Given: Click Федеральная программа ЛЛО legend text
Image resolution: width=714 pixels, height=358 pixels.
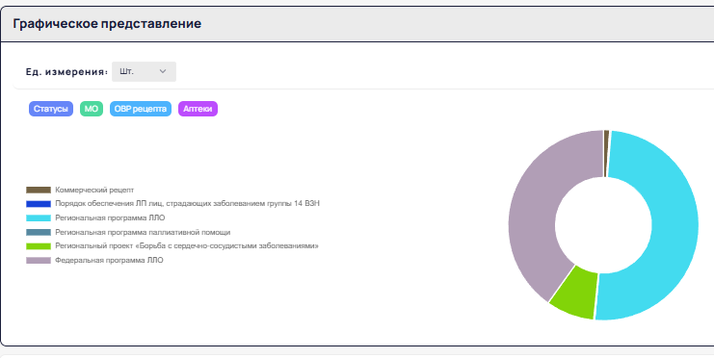Looking at the screenshot, I should tap(109, 260).
